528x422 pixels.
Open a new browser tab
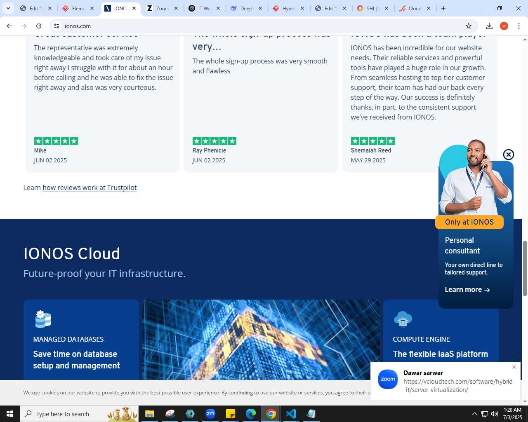click(443, 8)
